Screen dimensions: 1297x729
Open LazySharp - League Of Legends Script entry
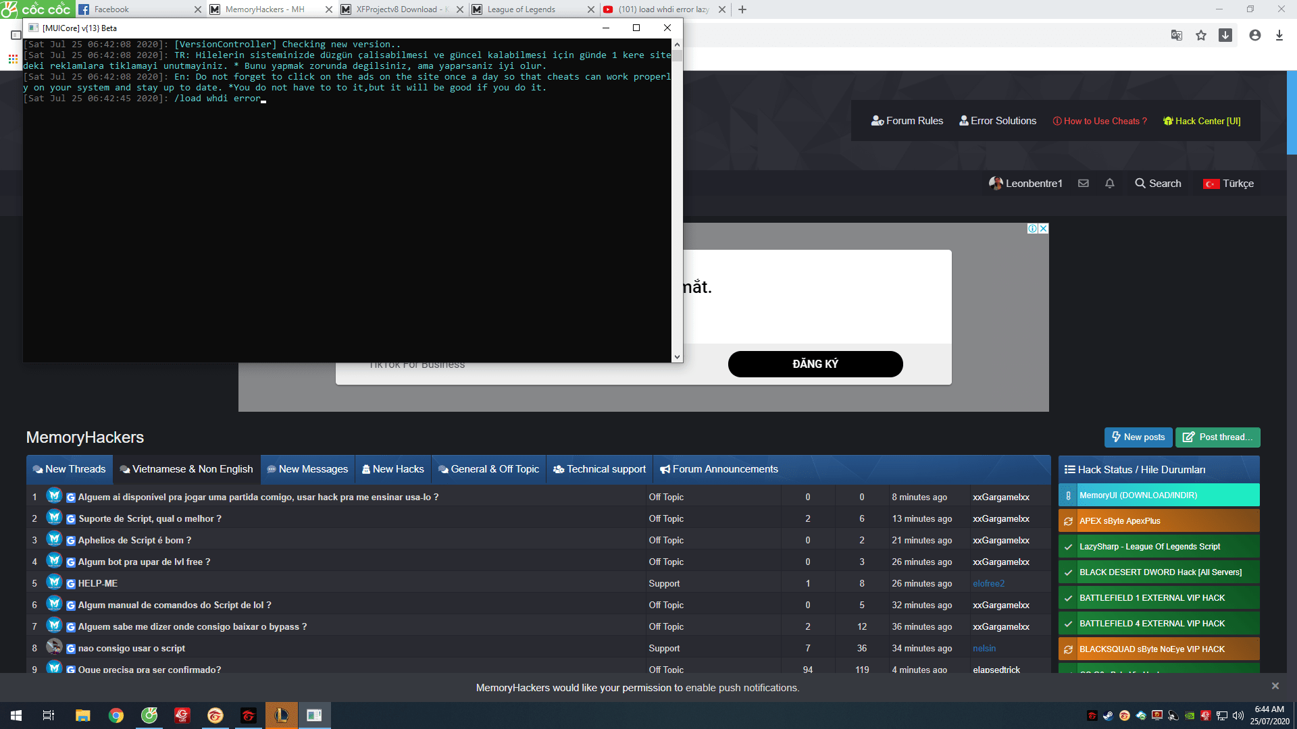tap(1159, 547)
